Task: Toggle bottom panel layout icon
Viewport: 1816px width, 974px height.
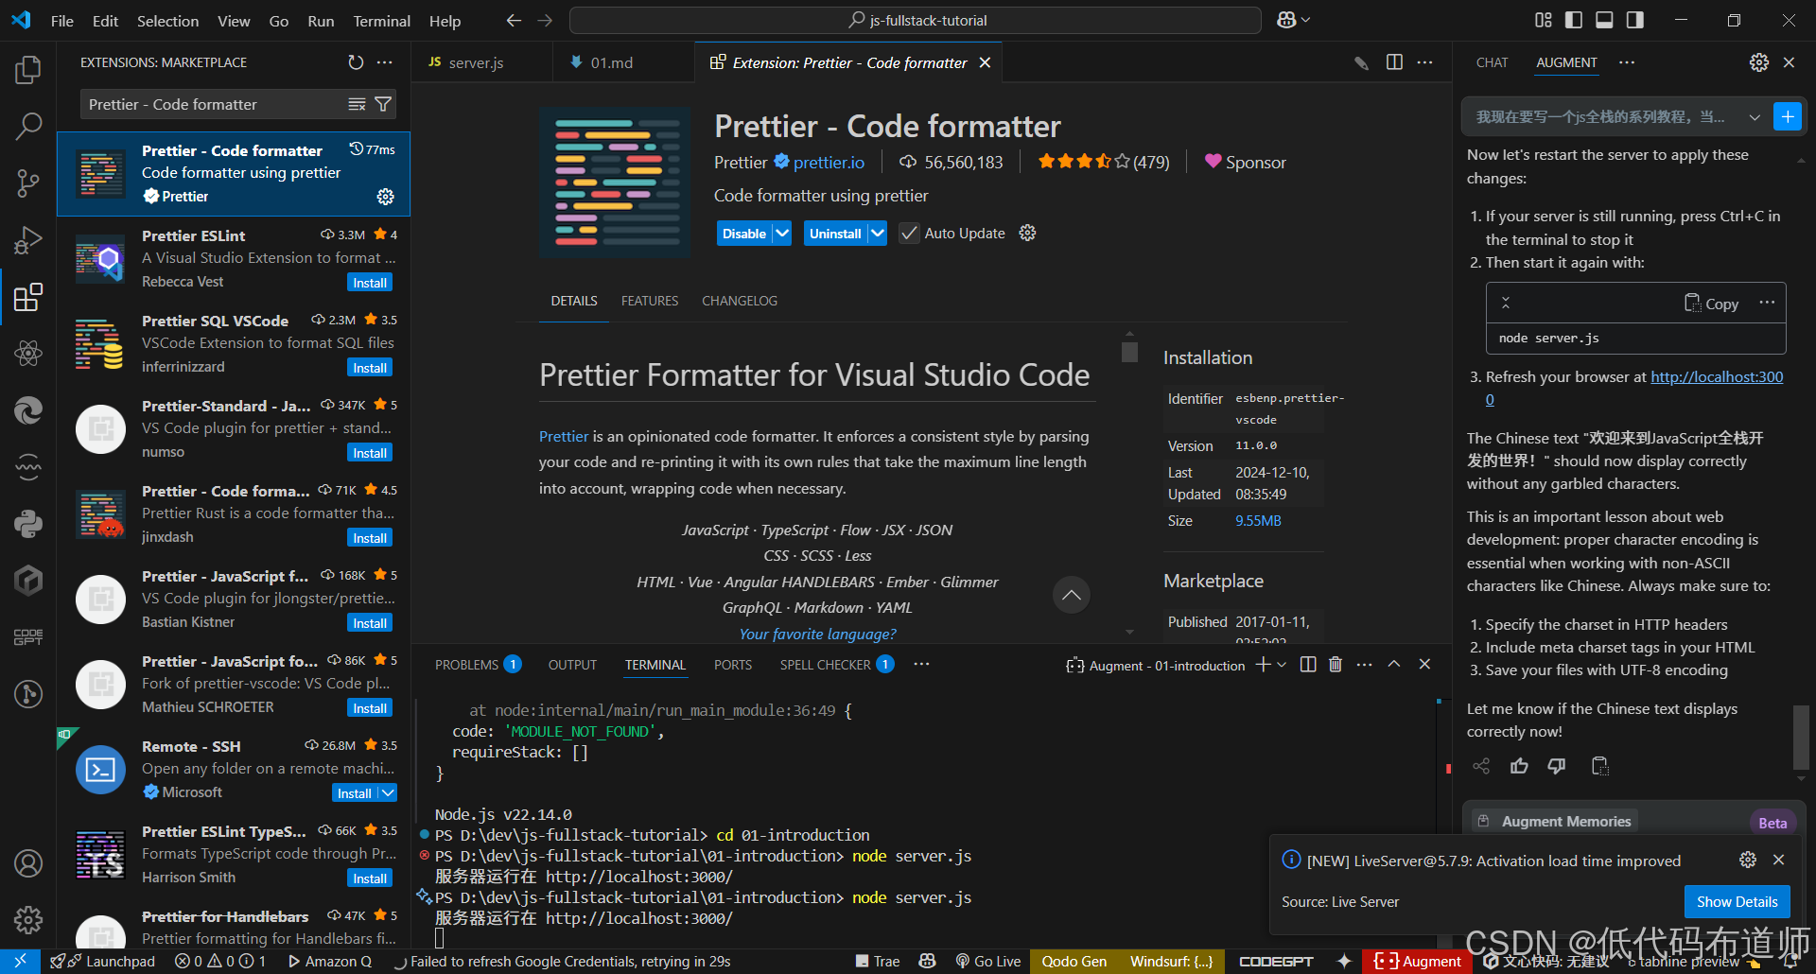Action: pyautogui.click(x=1604, y=20)
